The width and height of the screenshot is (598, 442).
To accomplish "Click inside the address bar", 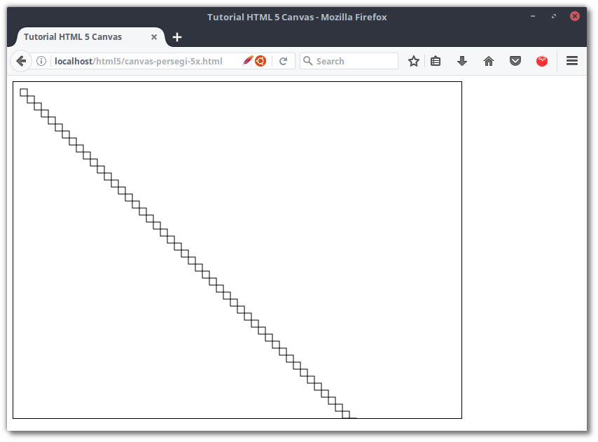I will point(140,61).
